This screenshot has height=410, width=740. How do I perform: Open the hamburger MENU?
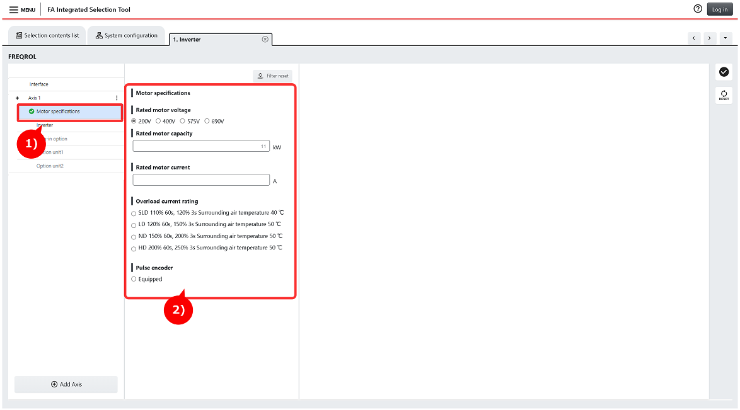[x=22, y=9]
